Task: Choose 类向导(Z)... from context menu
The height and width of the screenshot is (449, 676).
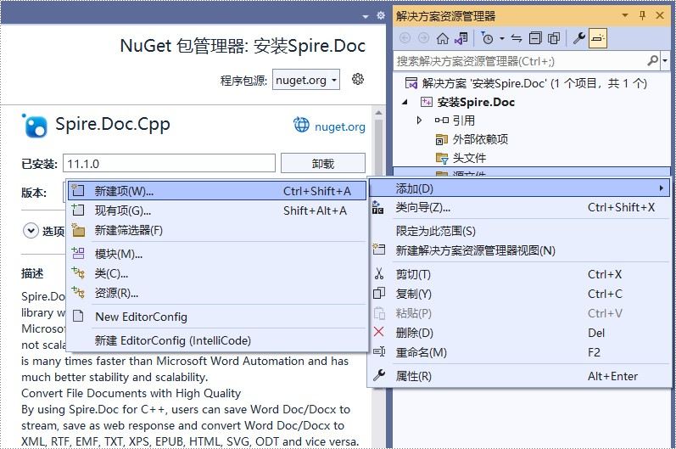Action: 519,207
